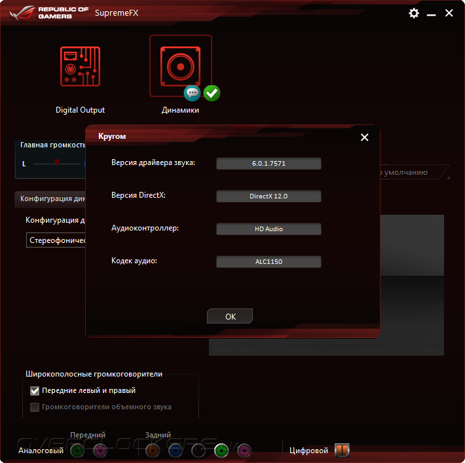This screenshot has height=463, width=465.
Task: Click the ALC1150 codec value
Action: (269, 261)
